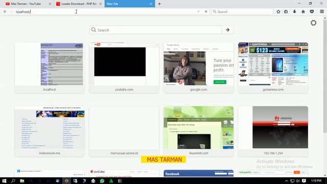Close the New Tab tab
The image size is (327, 184).
tap(151, 4)
